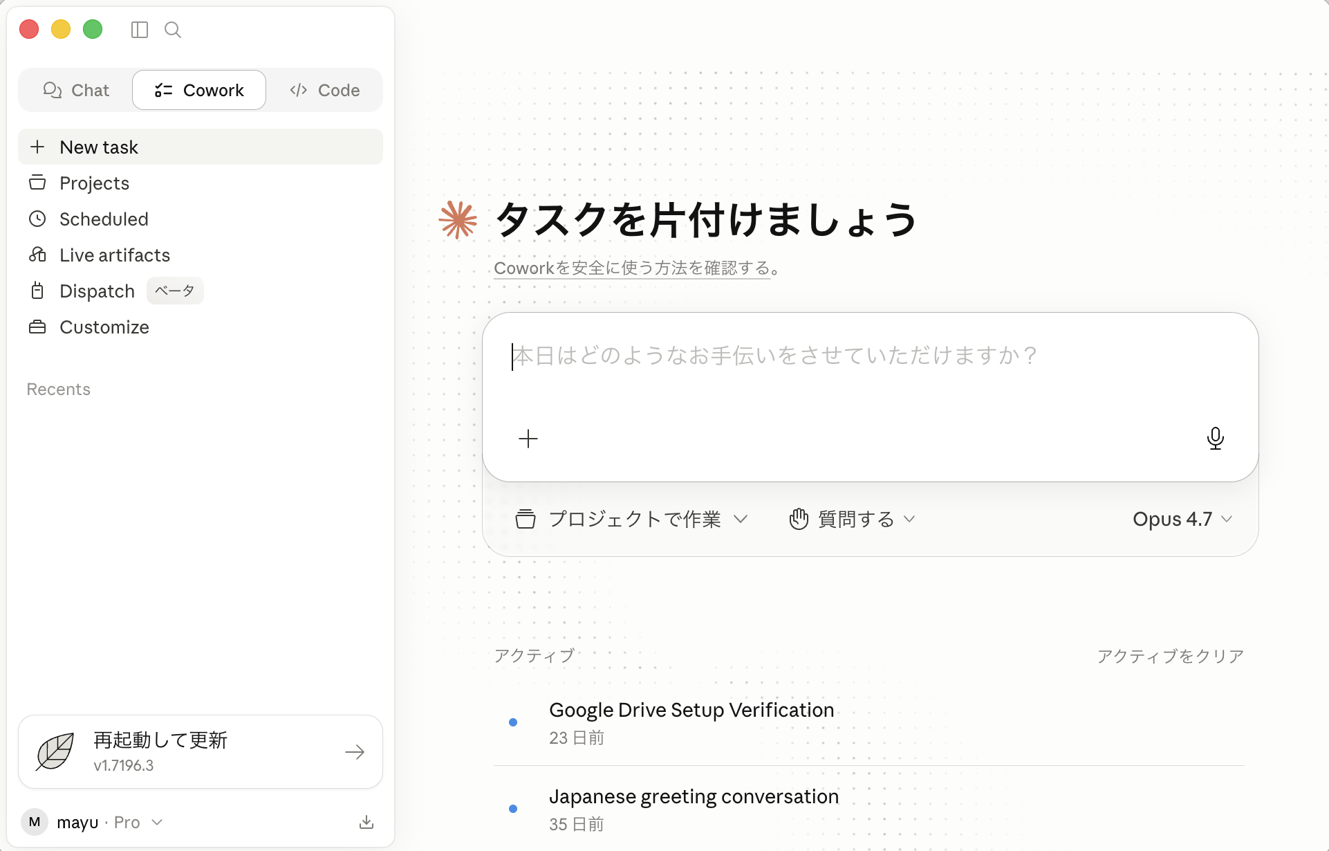
Task: Click the Live artifacts shapes icon
Action: (x=37, y=255)
